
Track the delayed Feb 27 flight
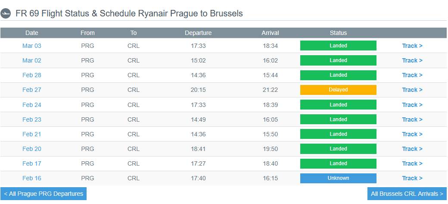pyautogui.click(x=412, y=90)
